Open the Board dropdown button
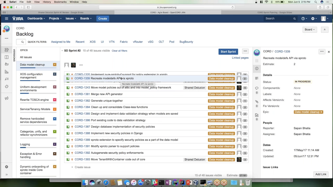The image size is (333, 187). click(x=310, y=30)
